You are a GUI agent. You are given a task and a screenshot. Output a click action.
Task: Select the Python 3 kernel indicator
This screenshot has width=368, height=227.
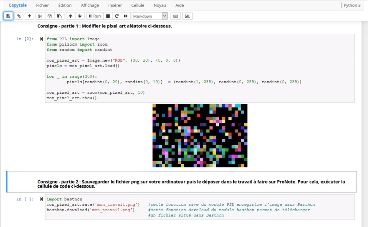tap(352, 5)
